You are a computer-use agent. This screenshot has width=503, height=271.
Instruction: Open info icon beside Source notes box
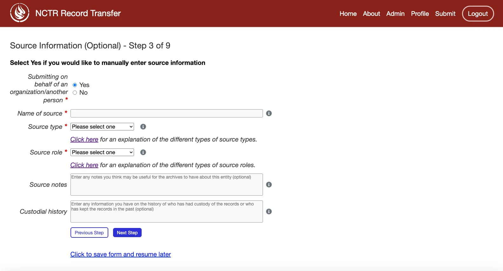click(269, 185)
